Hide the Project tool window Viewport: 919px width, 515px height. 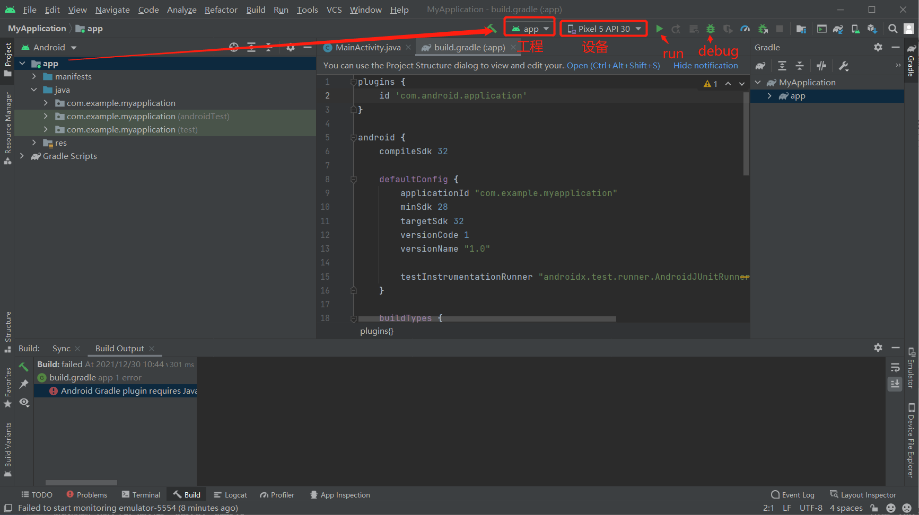[308, 47]
